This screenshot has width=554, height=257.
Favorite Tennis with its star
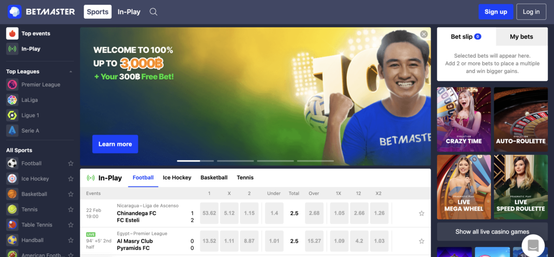click(x=71, y=209)
